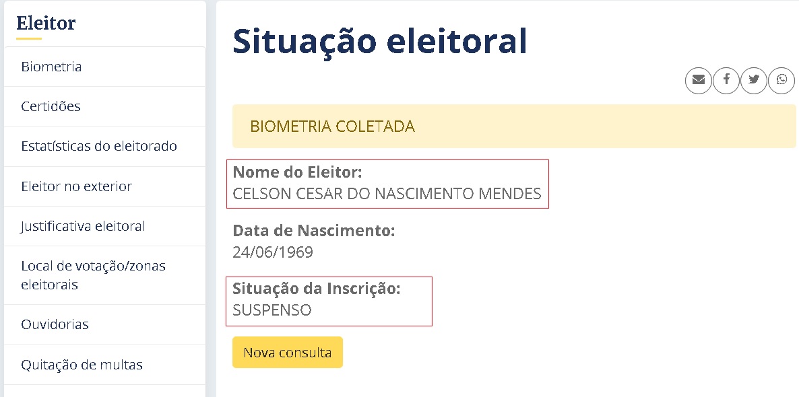Open Biometria menu item
Screen dimensions: 799x397
click(51, 67)
